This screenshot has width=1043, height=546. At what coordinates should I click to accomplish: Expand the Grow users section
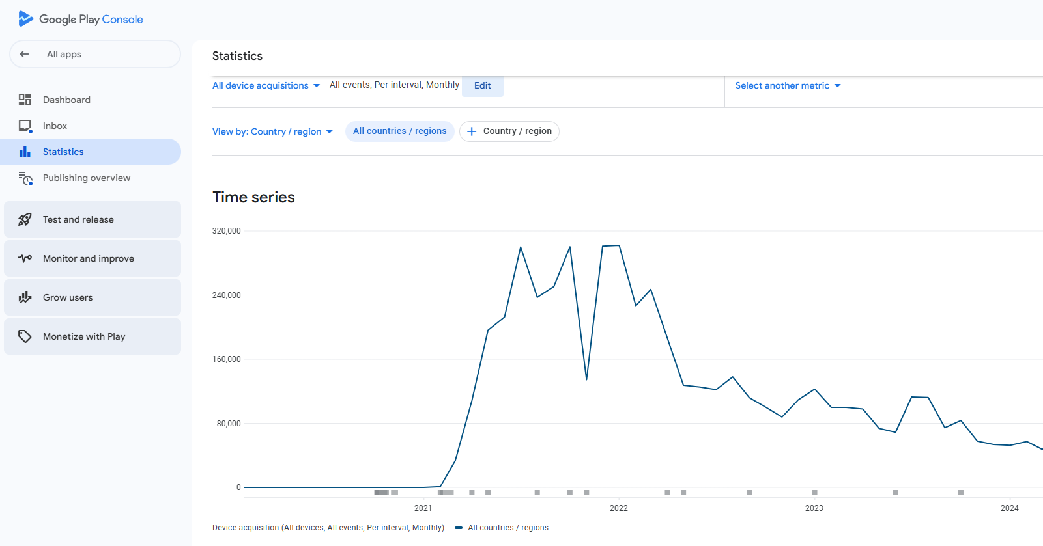pyautogui.click(x=93, y=297)
